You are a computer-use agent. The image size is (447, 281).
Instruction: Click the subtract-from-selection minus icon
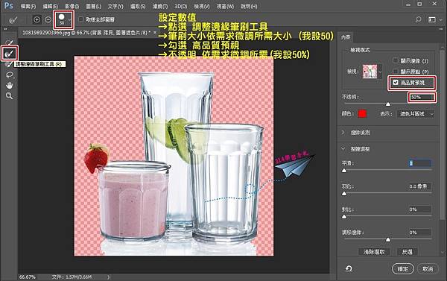click(x=48, y=19)
